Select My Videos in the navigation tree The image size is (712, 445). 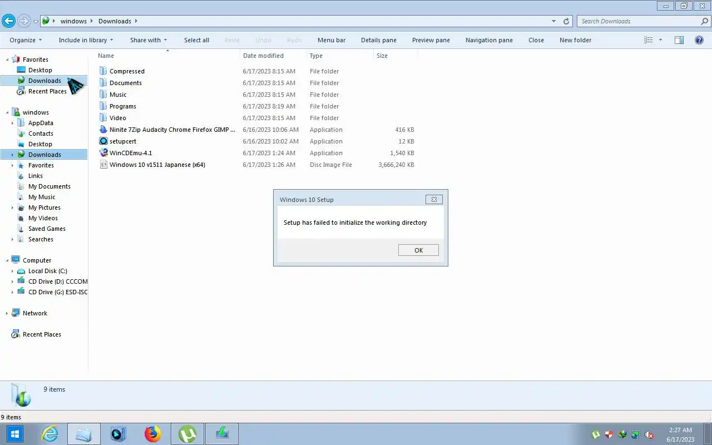43,218
